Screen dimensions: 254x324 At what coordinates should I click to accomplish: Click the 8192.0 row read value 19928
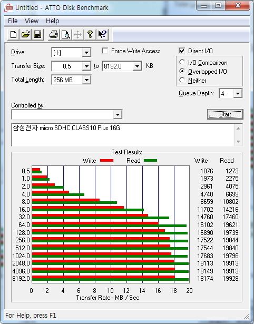point(230,279)
